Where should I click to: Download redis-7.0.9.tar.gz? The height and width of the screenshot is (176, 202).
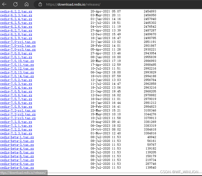[x=16, y=107]
